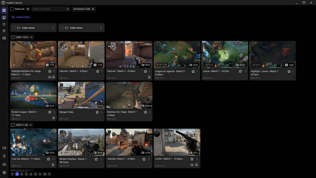
Task: Tick checkbox on Merged Video thumbnail
Action: click(61, 85)
